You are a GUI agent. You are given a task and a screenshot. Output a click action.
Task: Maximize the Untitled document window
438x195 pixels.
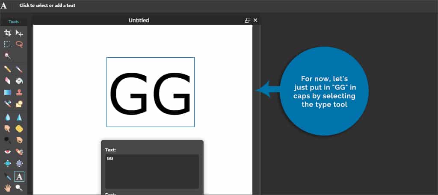click(248, 21)
